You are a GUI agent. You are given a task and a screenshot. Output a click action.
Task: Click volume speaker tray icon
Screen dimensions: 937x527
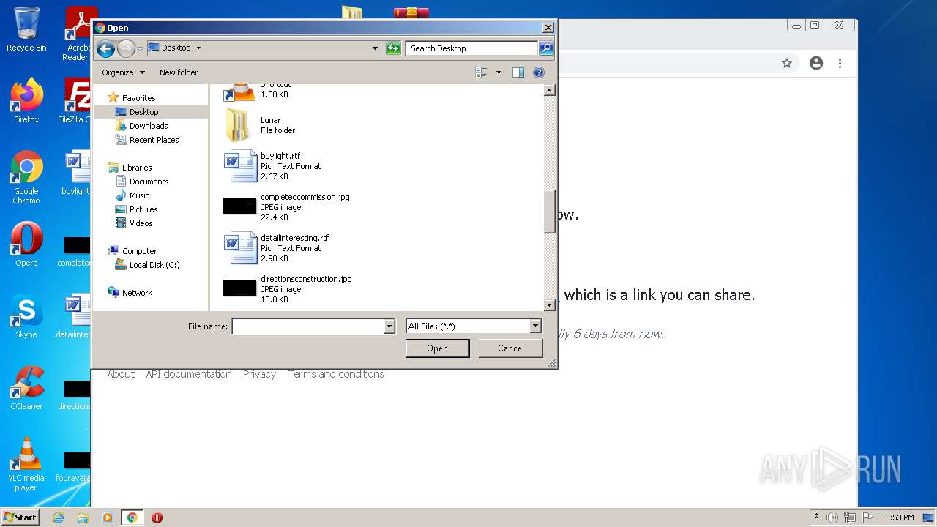point(832,517)
